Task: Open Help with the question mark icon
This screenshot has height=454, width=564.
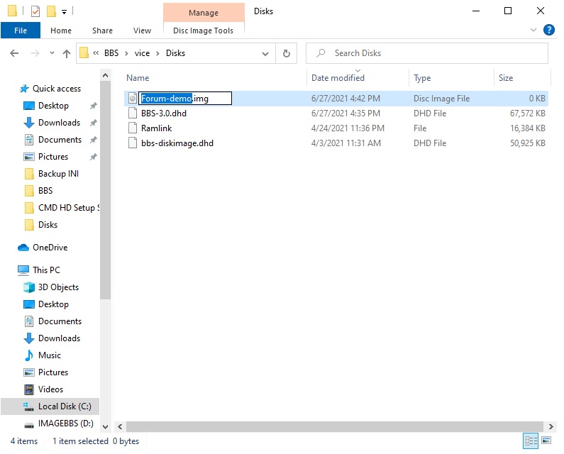Action: click(549, 30)
